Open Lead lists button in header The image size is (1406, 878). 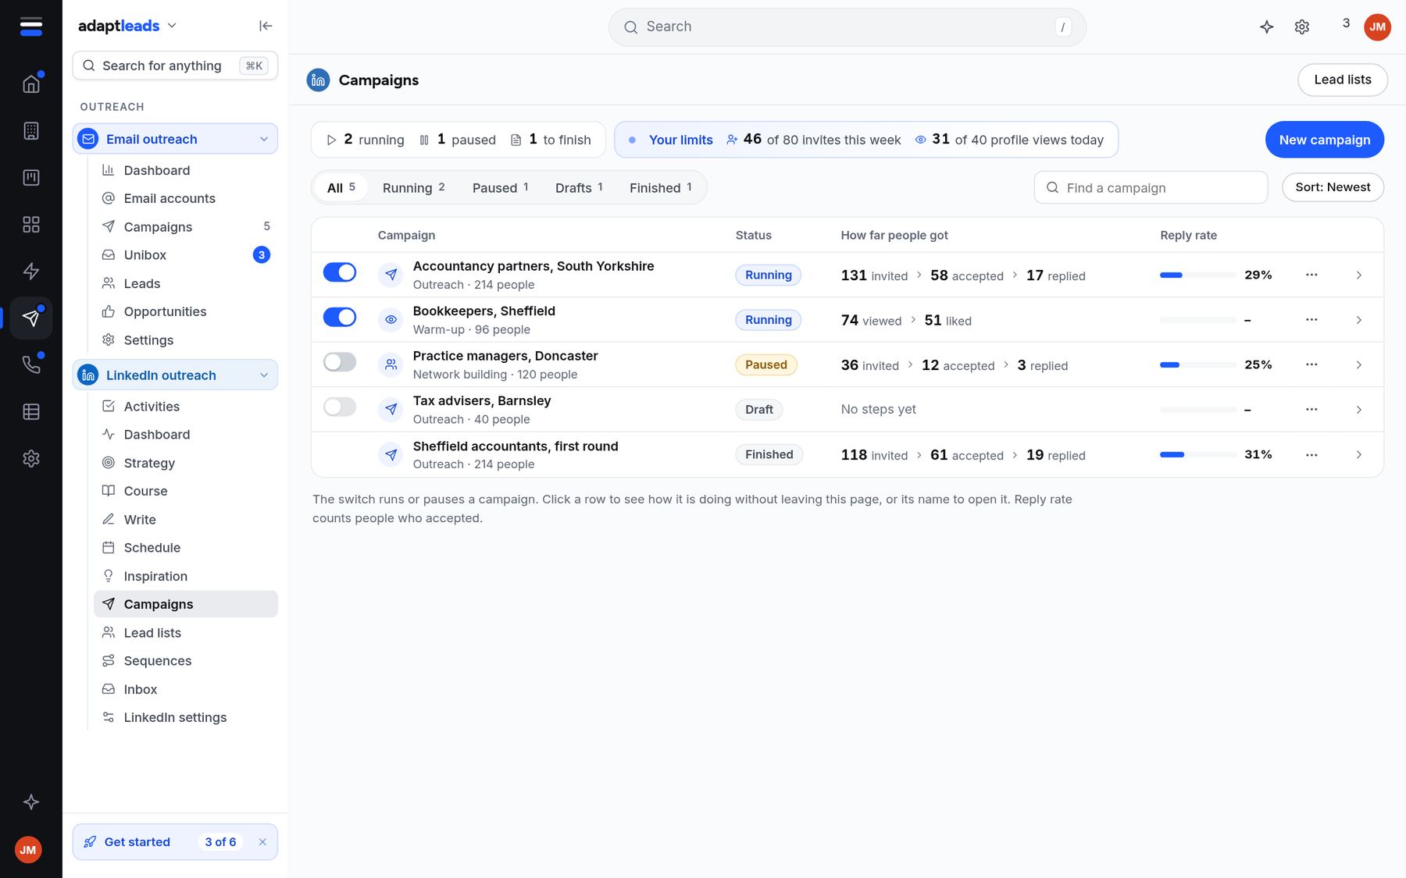pos(1343,80)
